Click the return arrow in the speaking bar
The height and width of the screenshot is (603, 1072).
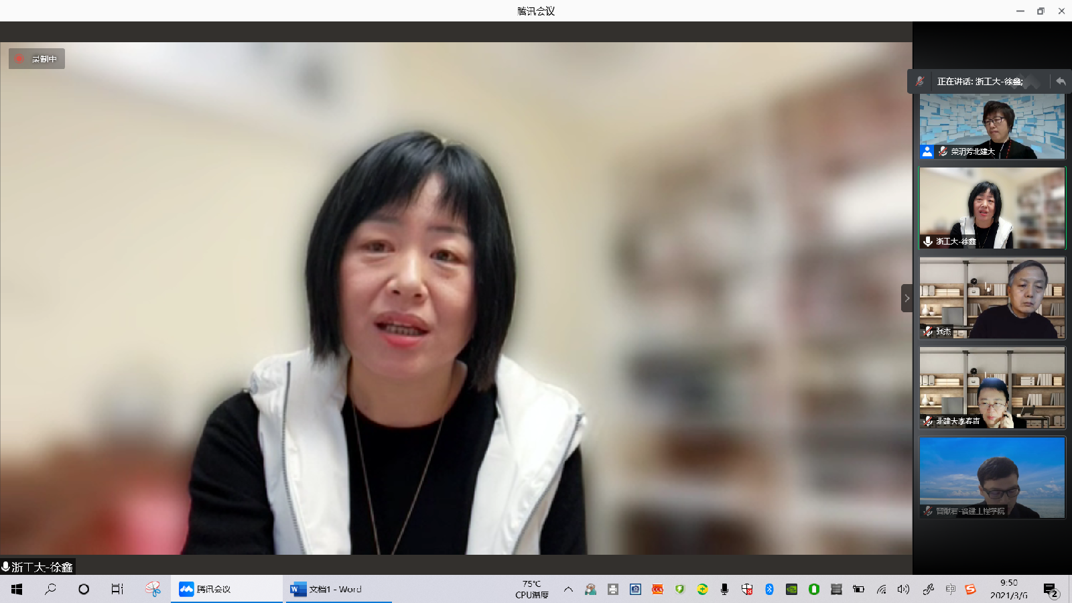click(1060, 81)
